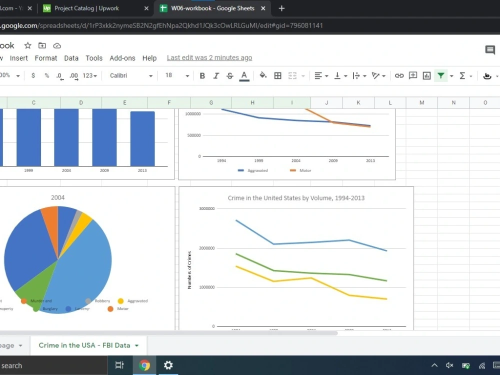
Task: Select column M header
Action: click(x=422, y=102)
